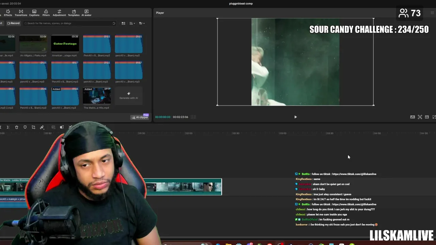Play the preview in Player
Image resolution: width=436 pixels, height=245 pixels.
(295, 117)
